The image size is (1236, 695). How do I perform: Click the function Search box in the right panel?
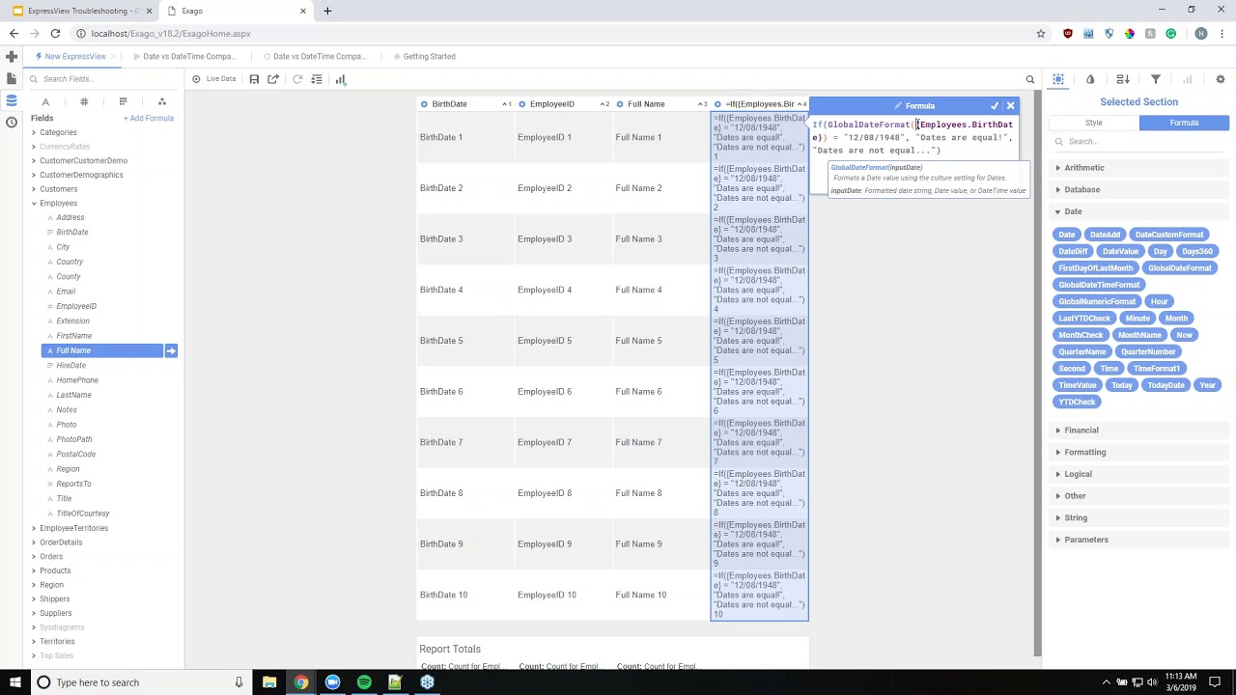(x=1138, y=142)
